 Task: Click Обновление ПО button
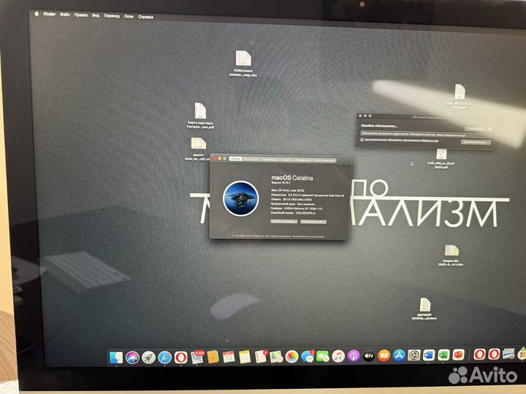coord(313,222)
